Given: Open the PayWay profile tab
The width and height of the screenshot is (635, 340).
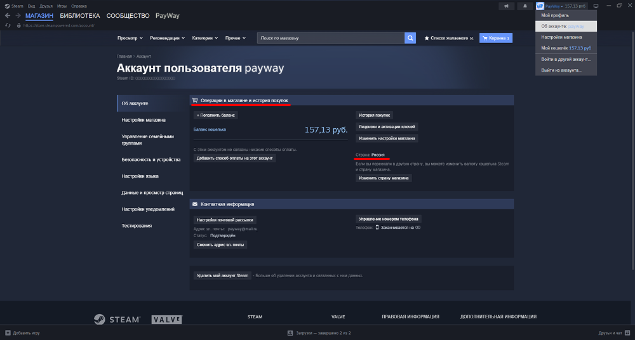Looking at the screenshot, I should (x=167, y=16).
